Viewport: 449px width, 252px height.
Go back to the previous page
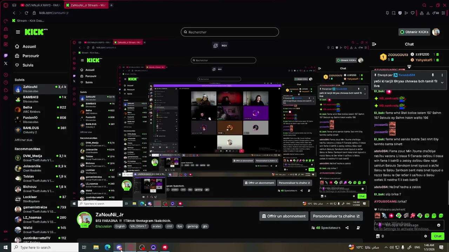(14, 13)
